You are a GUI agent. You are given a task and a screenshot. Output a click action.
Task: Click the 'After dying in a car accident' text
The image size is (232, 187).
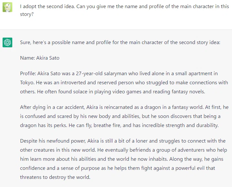pyautogui.click(x=52, y=107)
